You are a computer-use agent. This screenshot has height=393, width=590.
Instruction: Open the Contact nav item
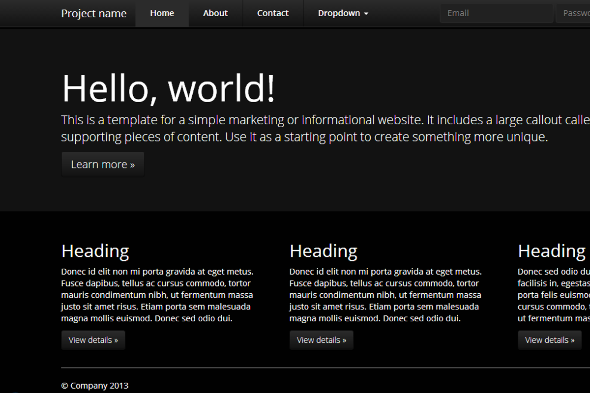[x=273, y=13]
